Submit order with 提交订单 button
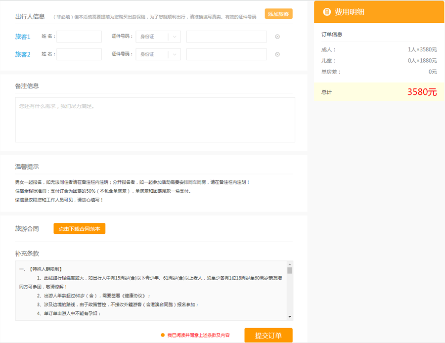This screenshot has width=445, height=343. click(268, 336)
